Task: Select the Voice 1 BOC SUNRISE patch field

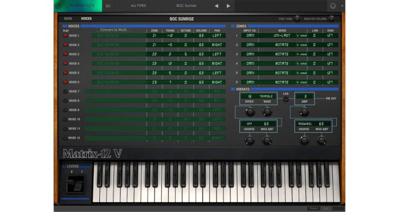Action: (x=119, y=36)
